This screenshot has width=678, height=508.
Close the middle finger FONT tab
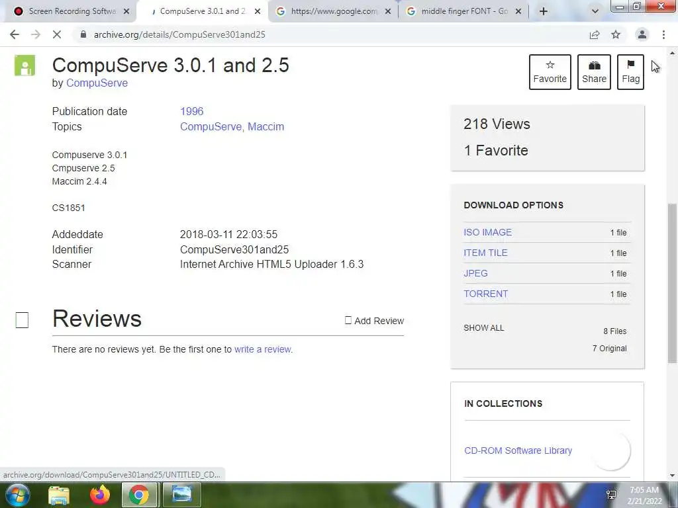coord(518,11)
